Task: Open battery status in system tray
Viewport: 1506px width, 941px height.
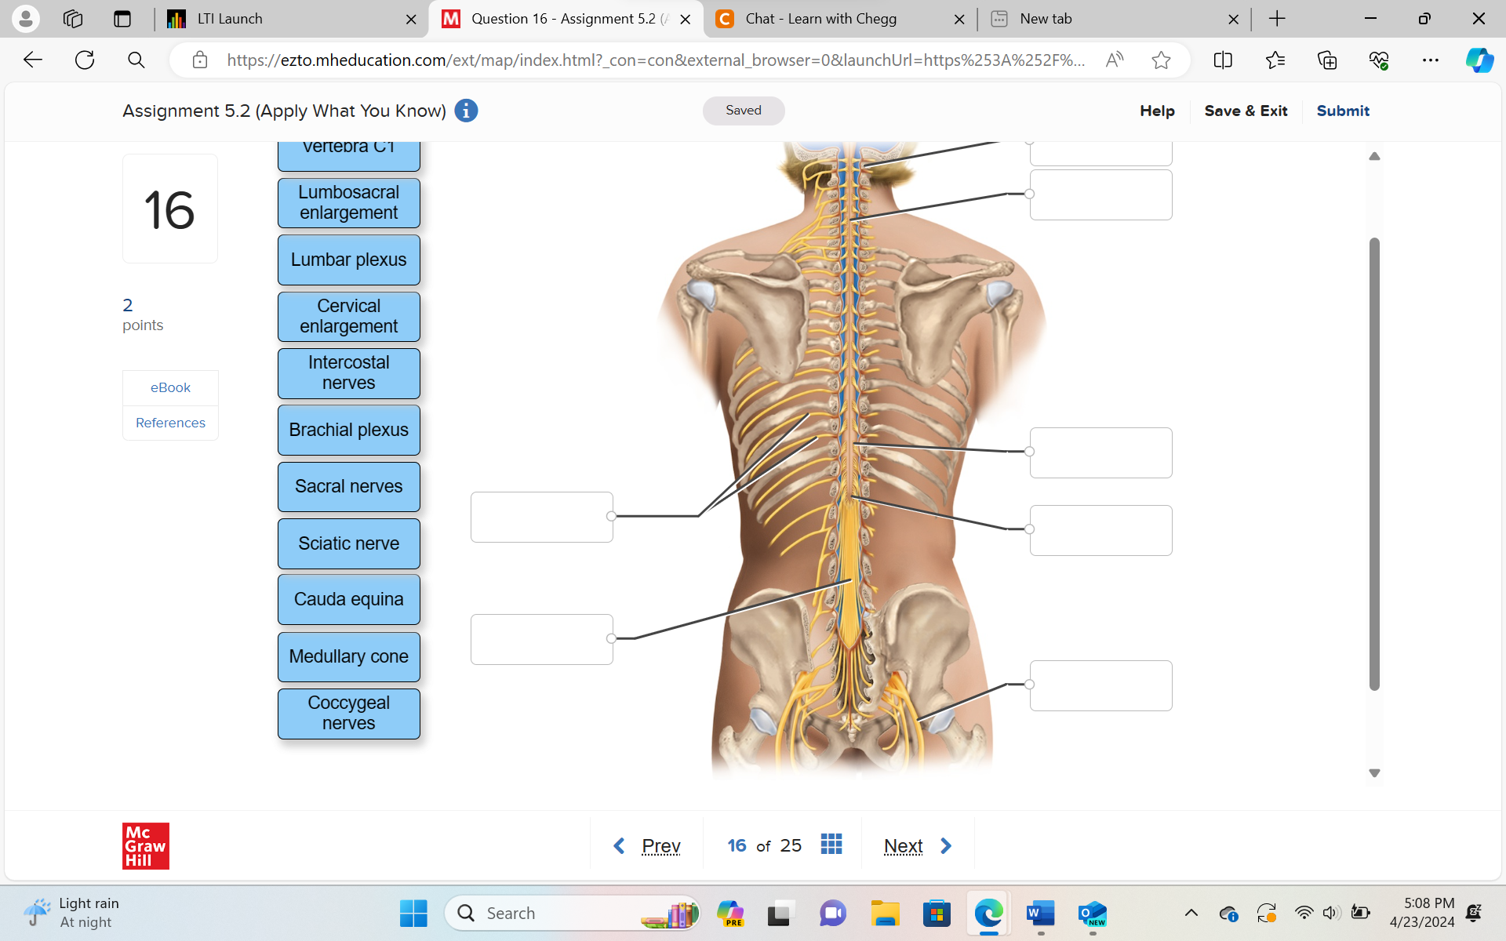Action: pos(1361,913)
